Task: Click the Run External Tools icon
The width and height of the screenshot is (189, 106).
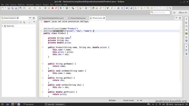Action: 73,8
